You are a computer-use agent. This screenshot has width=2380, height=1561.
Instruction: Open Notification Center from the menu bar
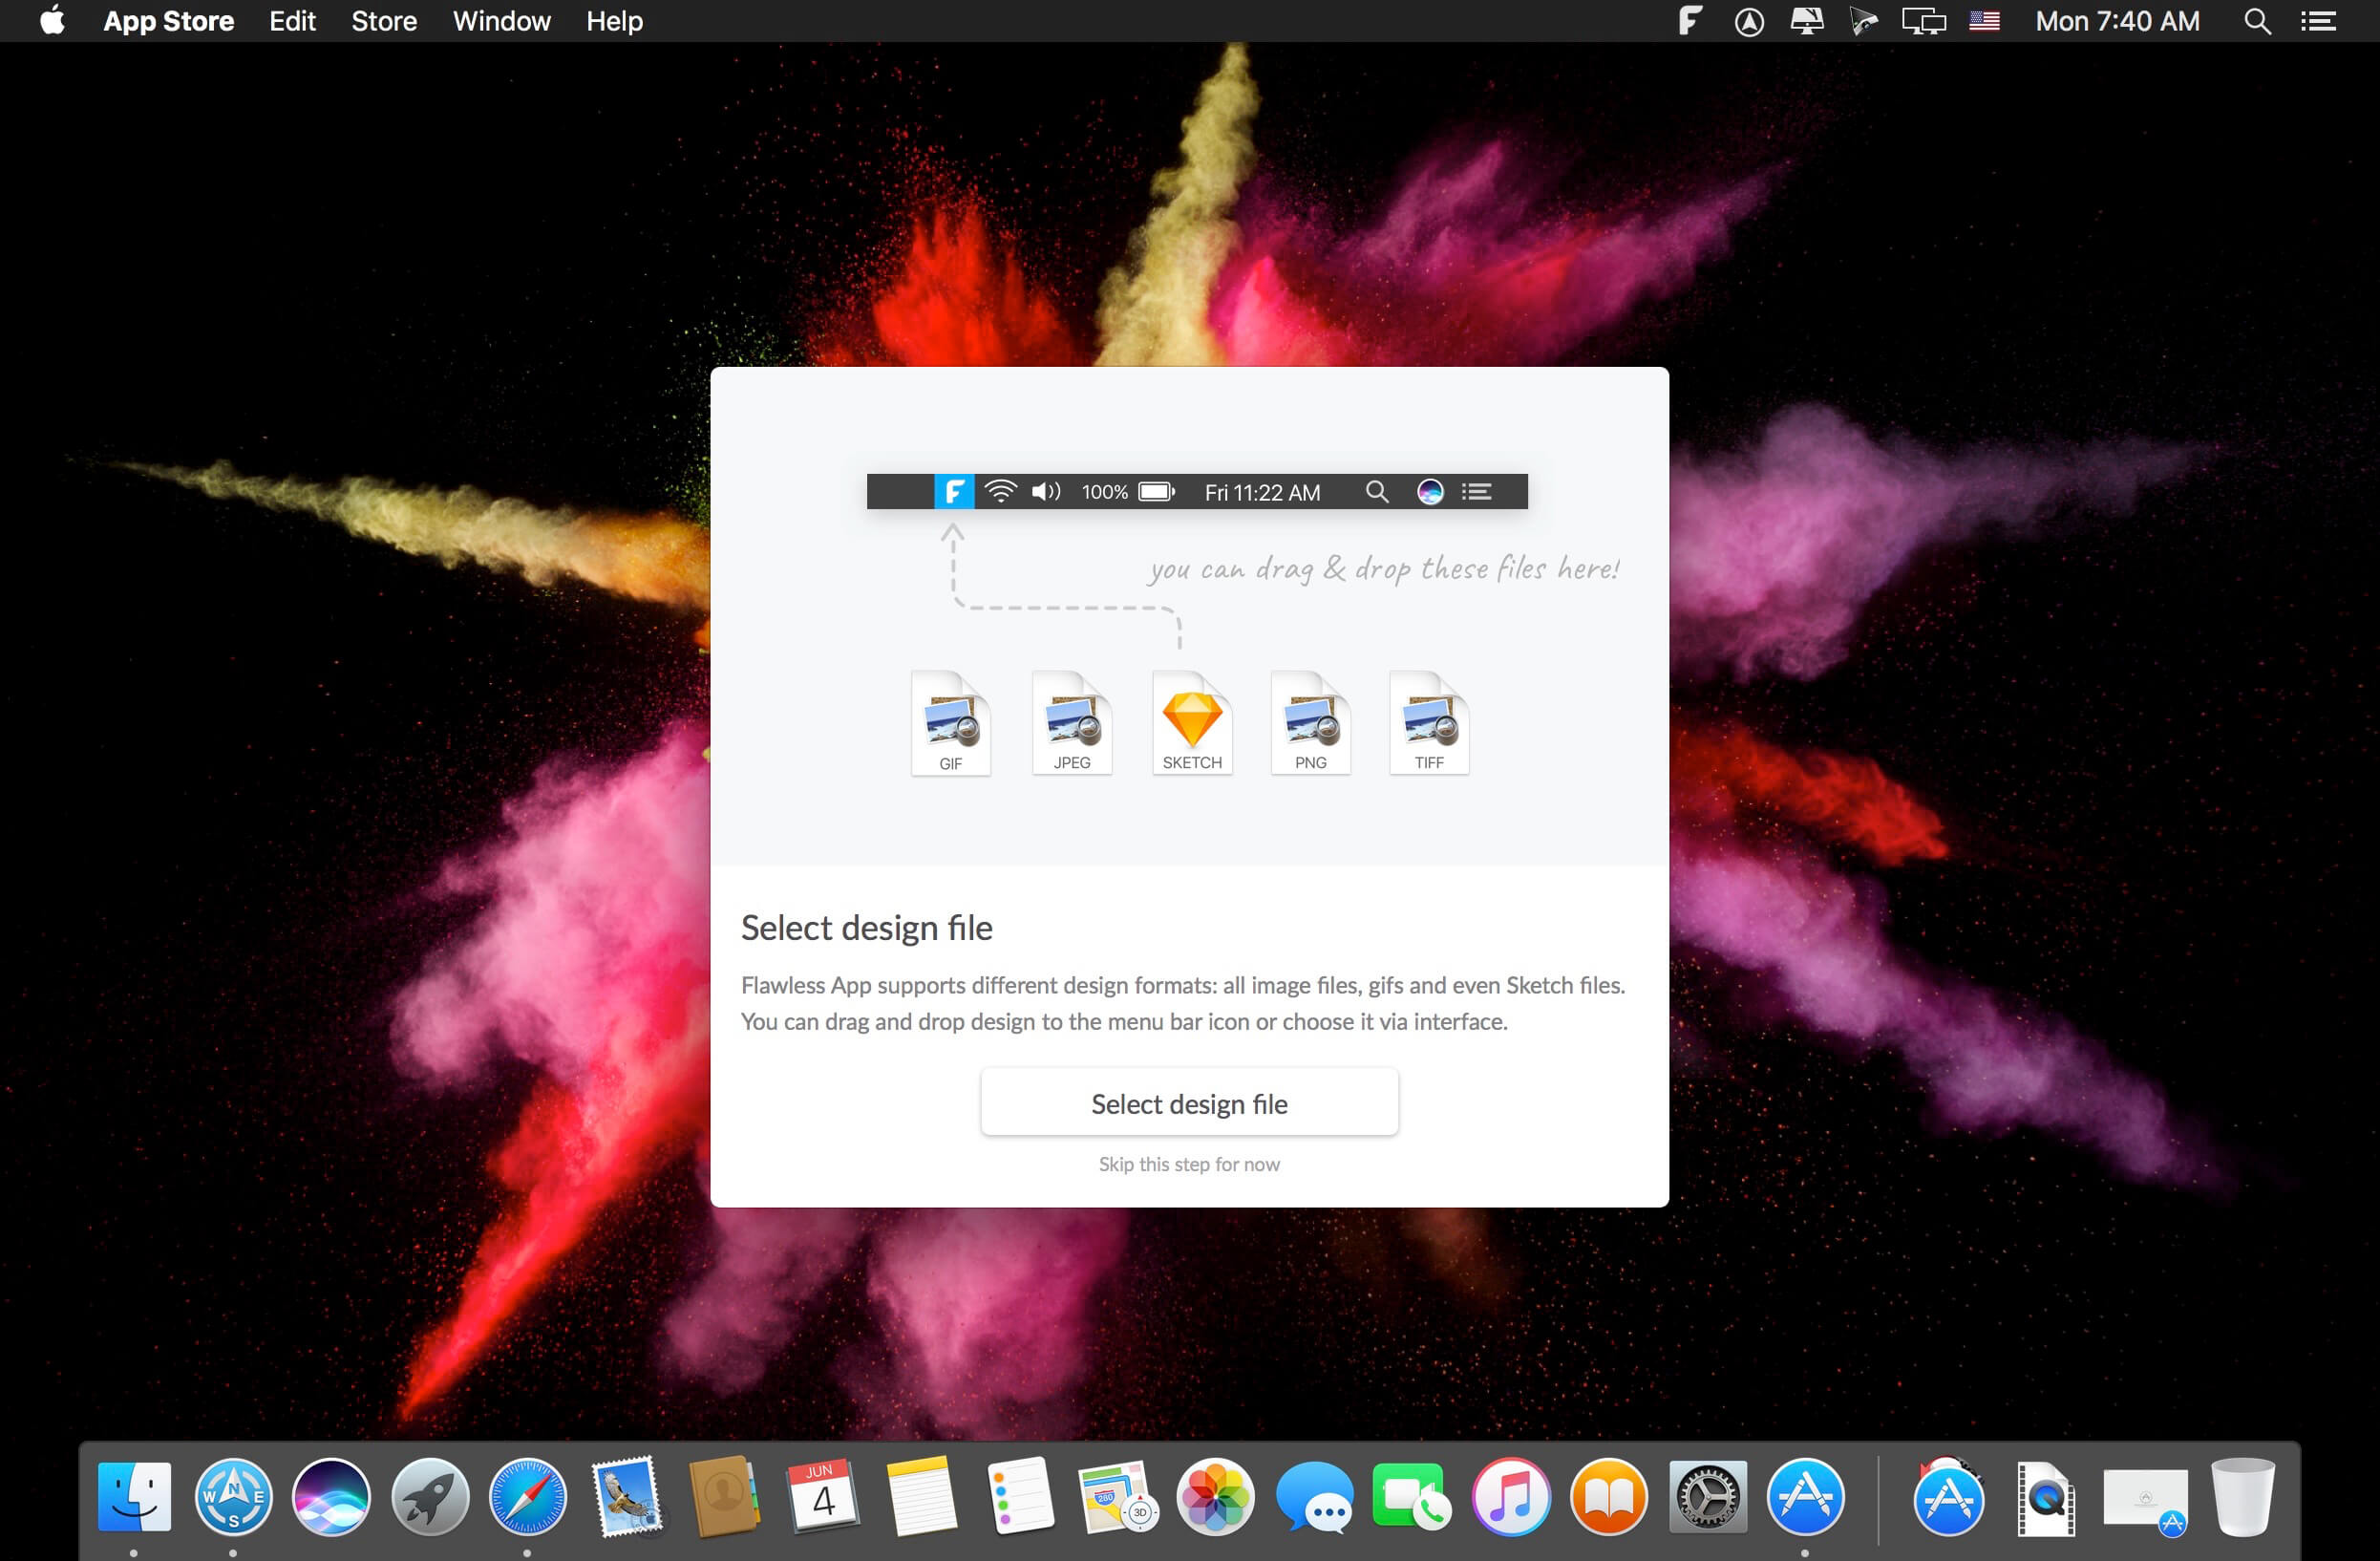click(x=2317, y=21)
